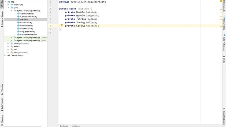
Task: Click the billete field name
Action: (x=91, y=23)
